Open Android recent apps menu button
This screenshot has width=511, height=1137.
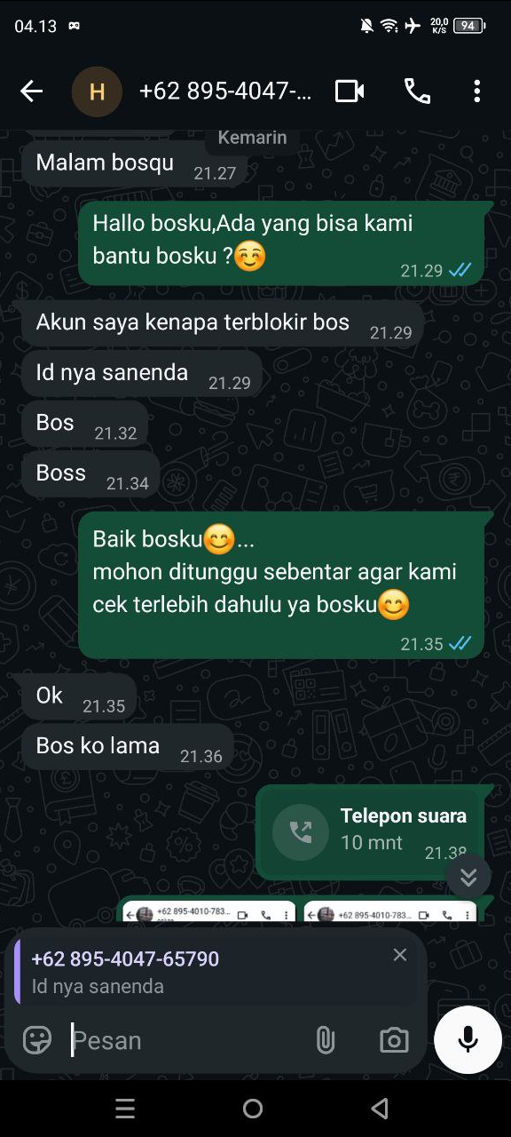125,1109
